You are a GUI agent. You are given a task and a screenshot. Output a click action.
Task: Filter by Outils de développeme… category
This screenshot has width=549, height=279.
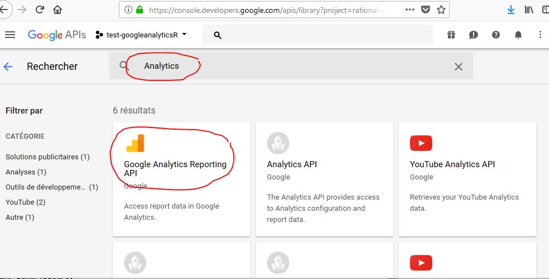(x=52, y=187)
